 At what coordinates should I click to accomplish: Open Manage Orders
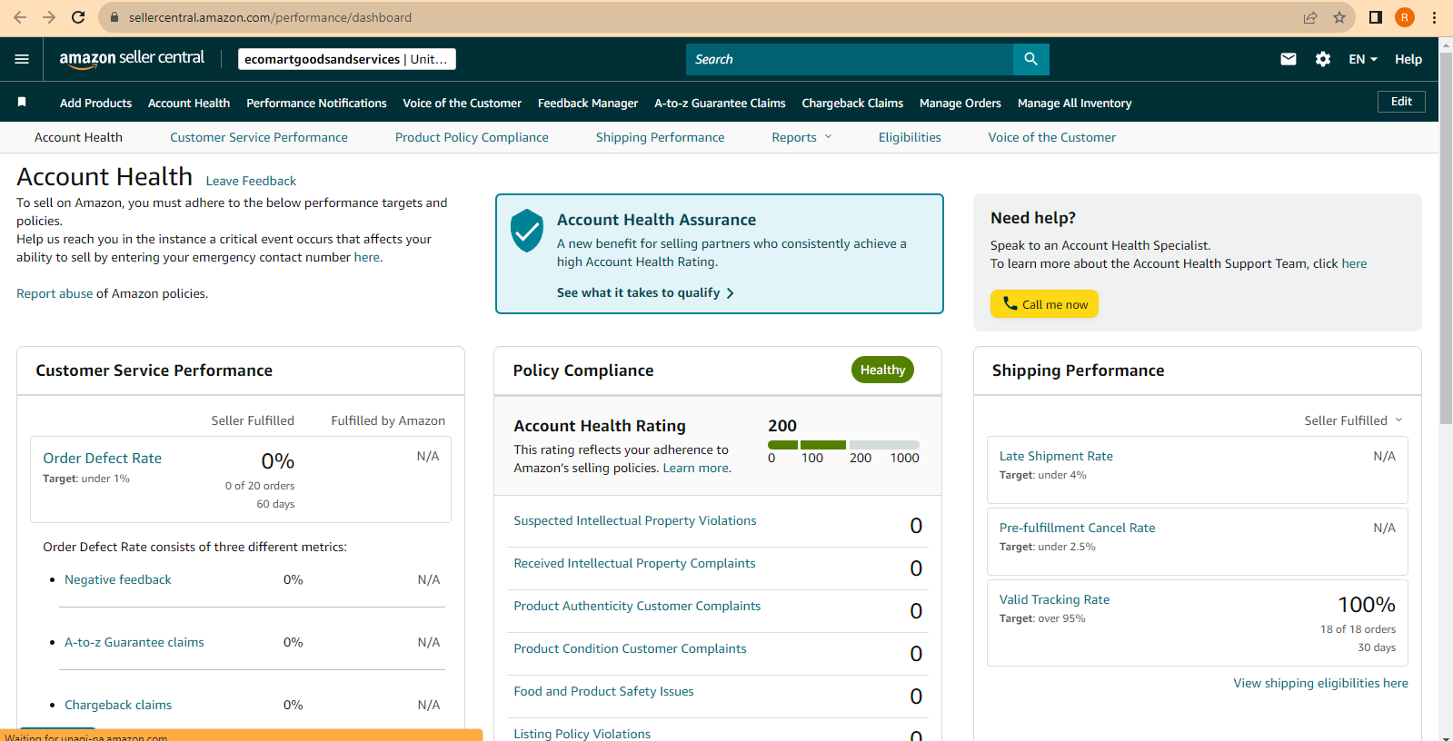960,103
